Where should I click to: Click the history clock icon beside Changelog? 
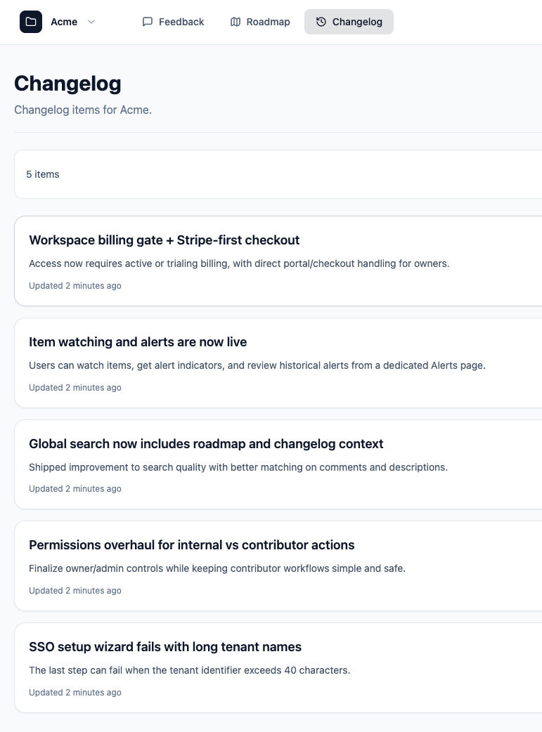point(323,22)
